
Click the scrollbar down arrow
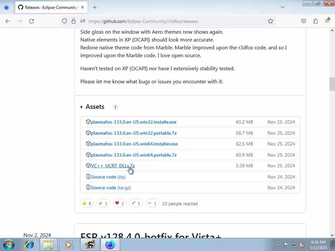coord(332,235)
